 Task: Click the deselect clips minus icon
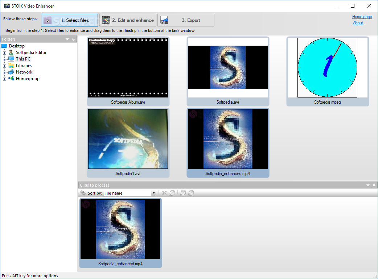tap(191, 193)
